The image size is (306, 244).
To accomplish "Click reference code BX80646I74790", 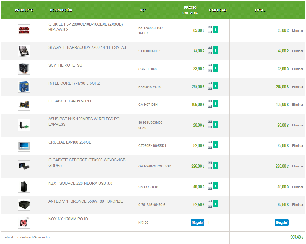I will coord(150,87).
